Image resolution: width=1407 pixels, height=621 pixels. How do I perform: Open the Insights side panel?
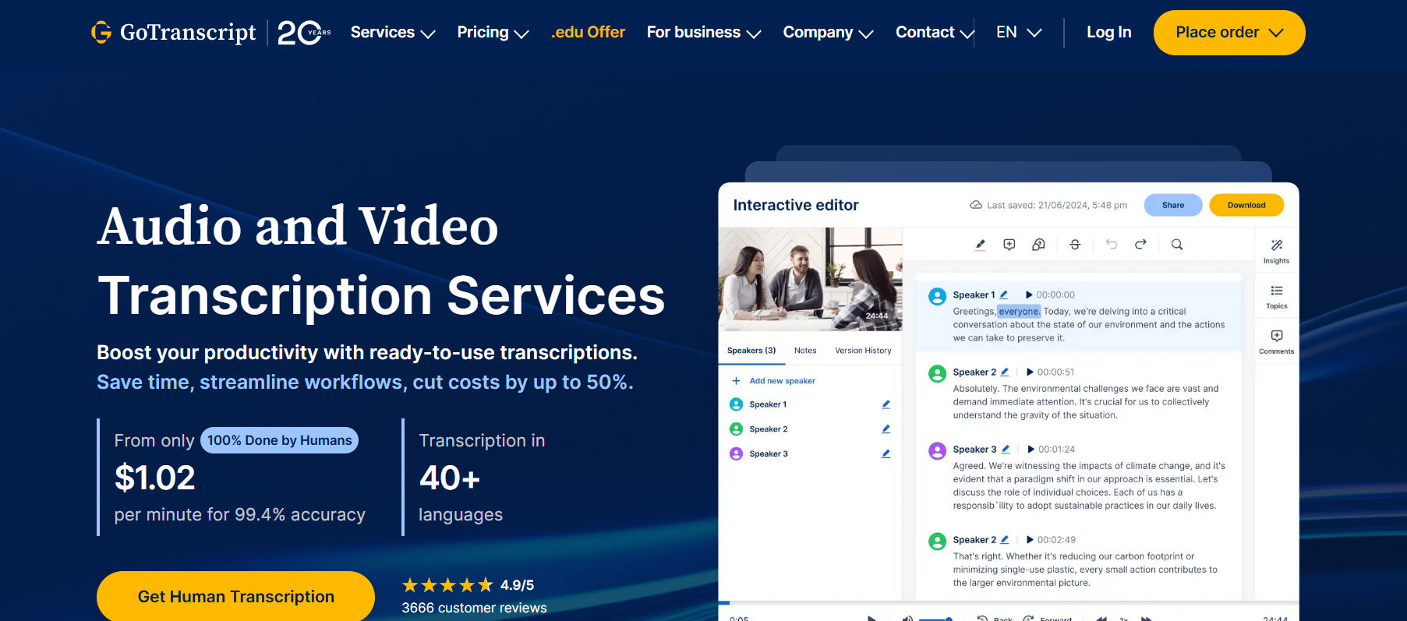[x=1276, y=252]
